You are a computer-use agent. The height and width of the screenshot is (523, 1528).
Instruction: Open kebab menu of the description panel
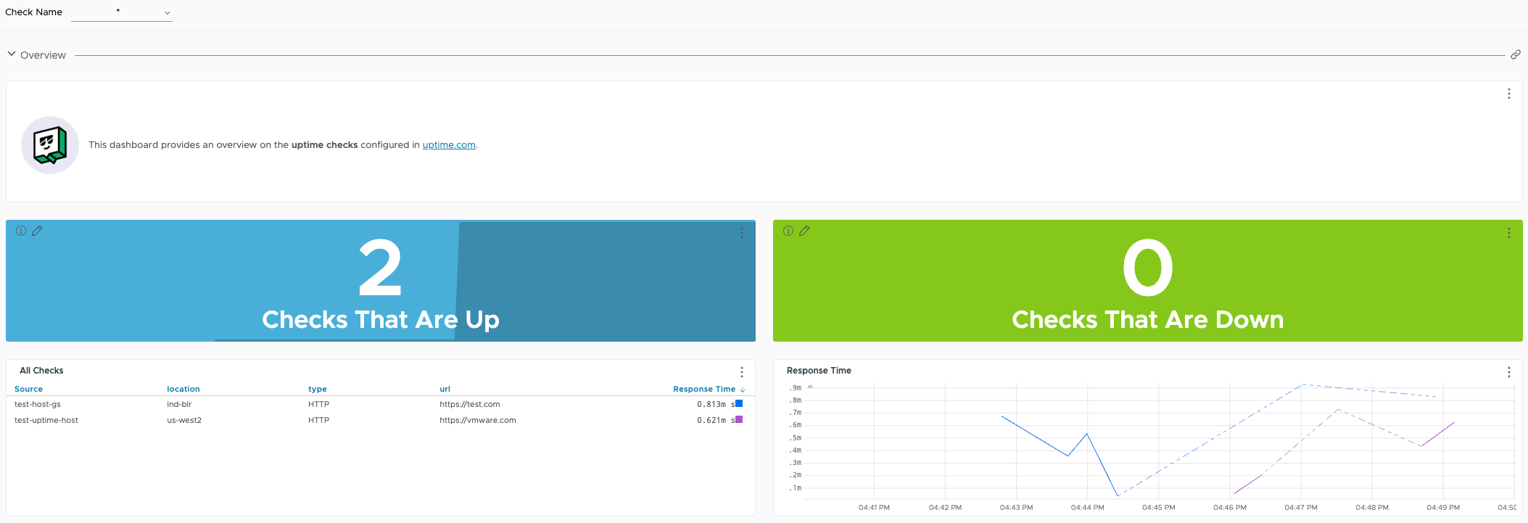(x=1509, y=94)
